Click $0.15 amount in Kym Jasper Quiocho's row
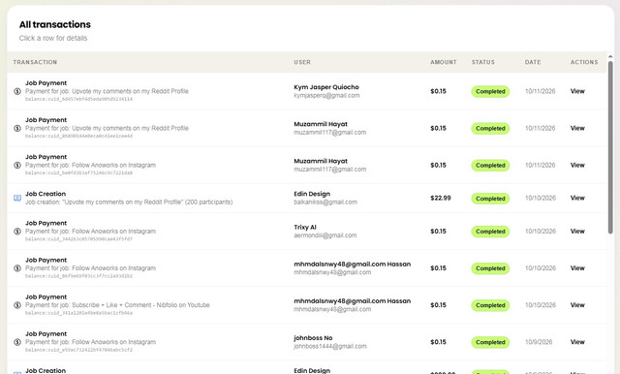The image size is (620, 374). tap(438, 91)
